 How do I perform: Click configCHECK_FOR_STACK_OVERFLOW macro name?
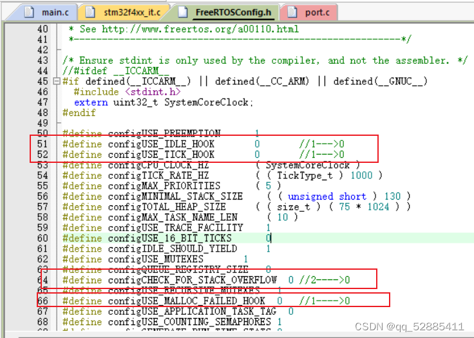pos(193,280)
